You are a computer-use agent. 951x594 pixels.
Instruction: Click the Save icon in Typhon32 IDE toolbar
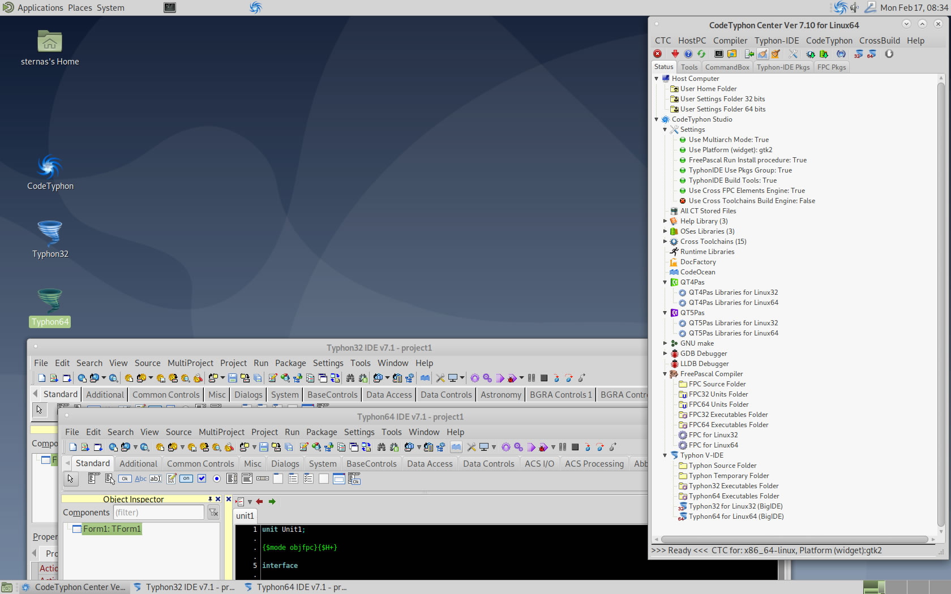tap(233, 378)
